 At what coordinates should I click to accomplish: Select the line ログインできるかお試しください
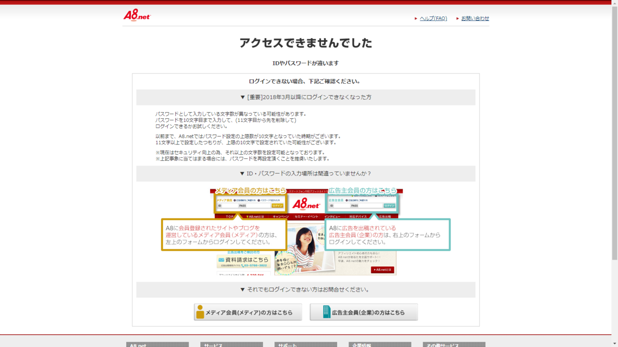(x=191, y=126)
